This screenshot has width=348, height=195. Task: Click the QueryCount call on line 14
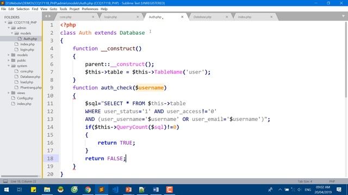pos(132,127)
